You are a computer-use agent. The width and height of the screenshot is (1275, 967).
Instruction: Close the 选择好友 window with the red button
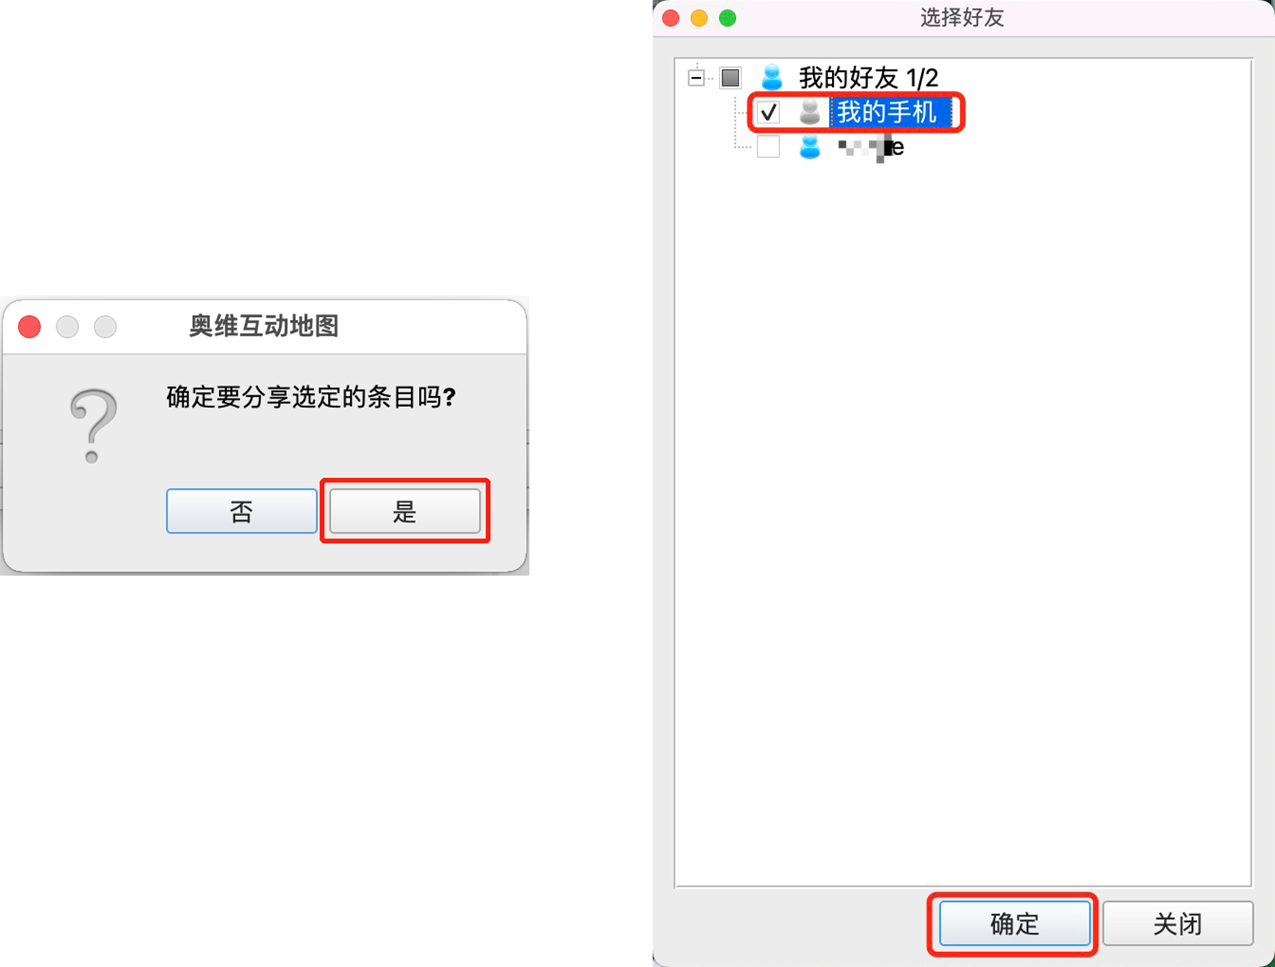tap(671, 18)
